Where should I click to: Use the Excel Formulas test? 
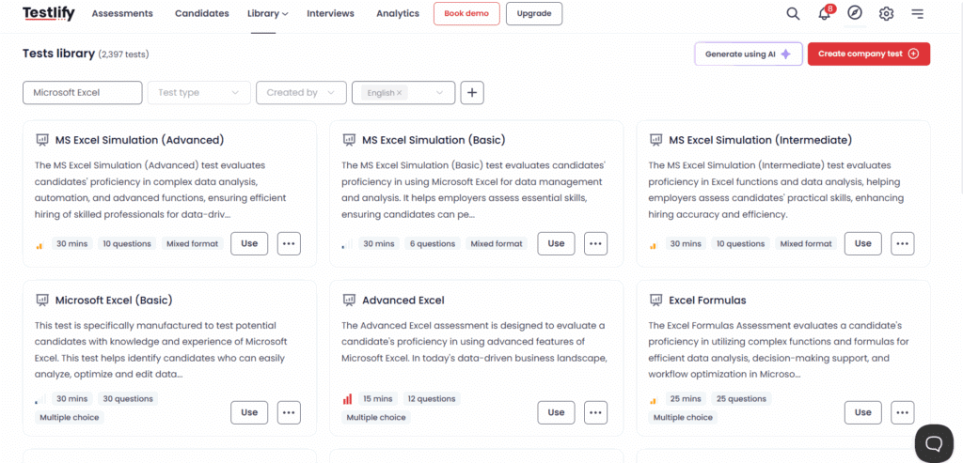click(x=863, y=412)
